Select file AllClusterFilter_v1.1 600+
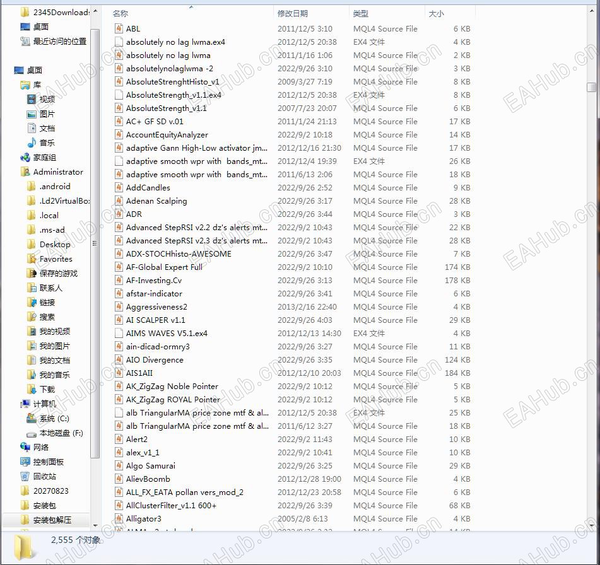The image size is (600, 565). tap(171, 505)
